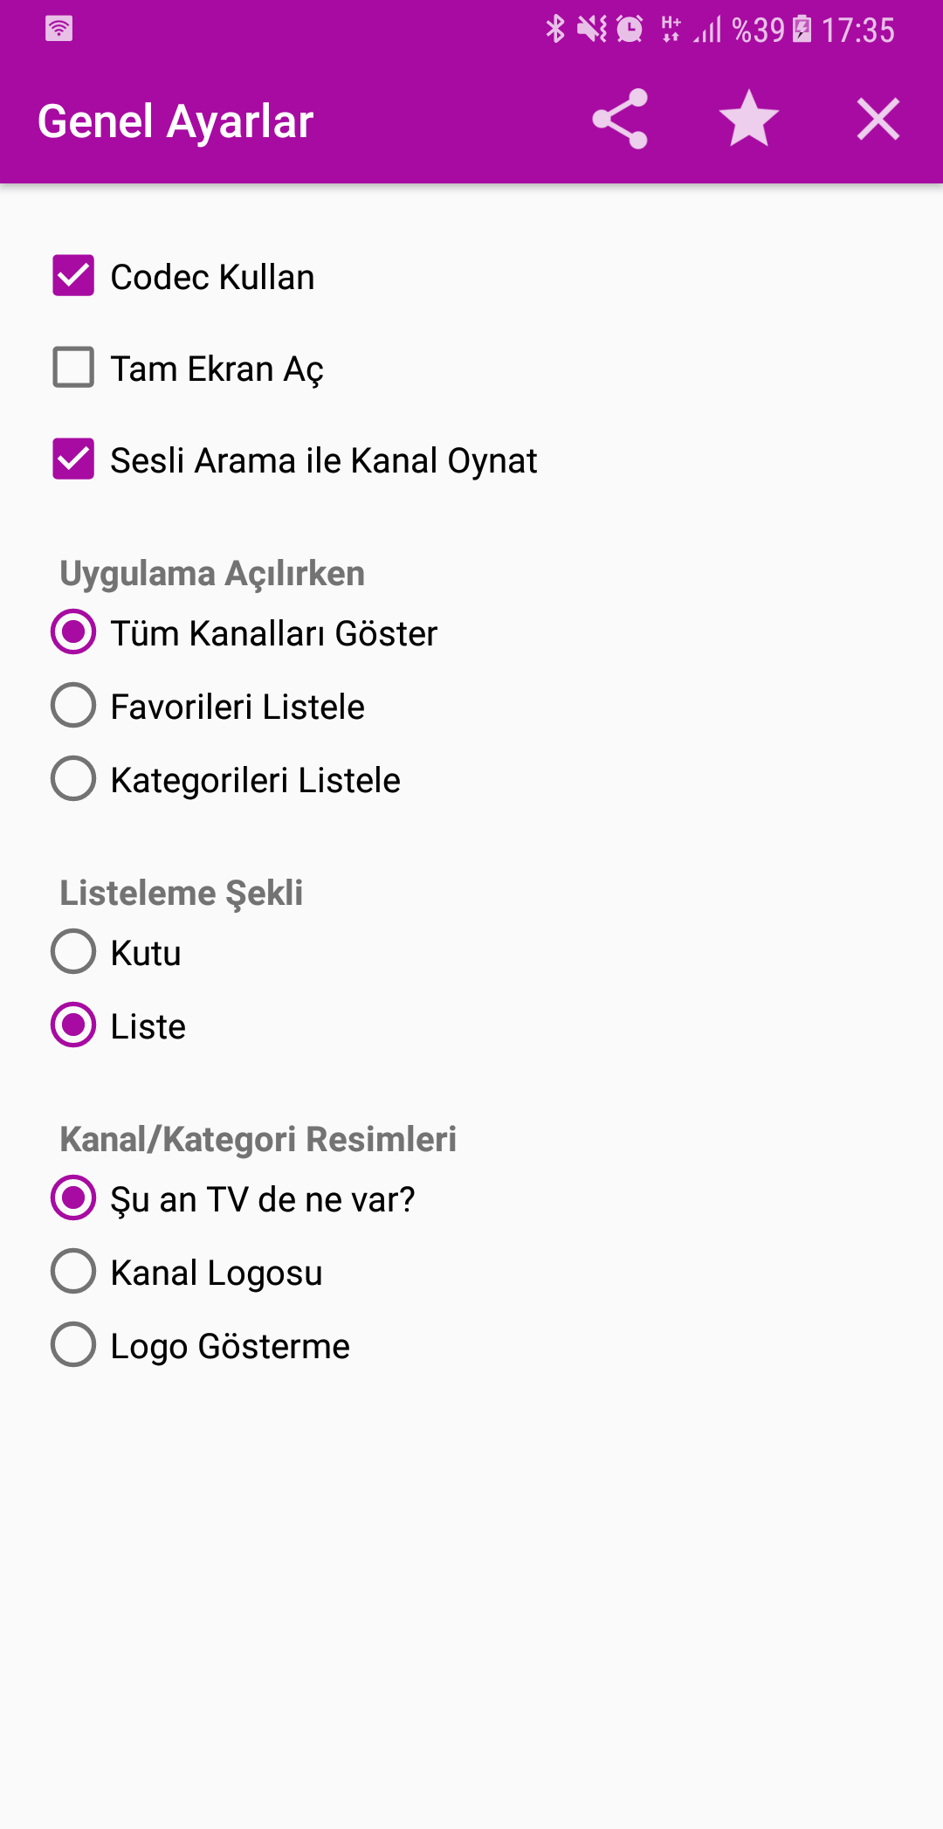943x1829 pixels.
Task: Disable Sesli Arama ile Kanal Oynat
Action: (x=73, y=459)
